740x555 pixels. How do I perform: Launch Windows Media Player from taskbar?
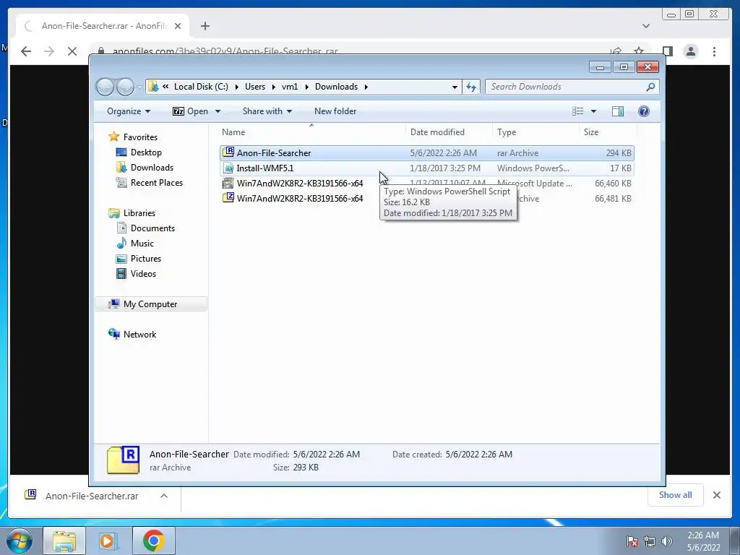point(108,541)
